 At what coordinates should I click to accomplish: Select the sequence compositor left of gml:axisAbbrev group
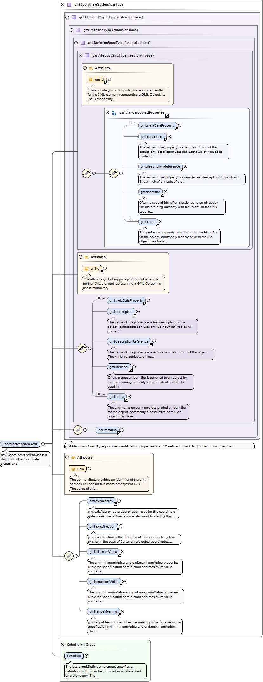(69, 556)
